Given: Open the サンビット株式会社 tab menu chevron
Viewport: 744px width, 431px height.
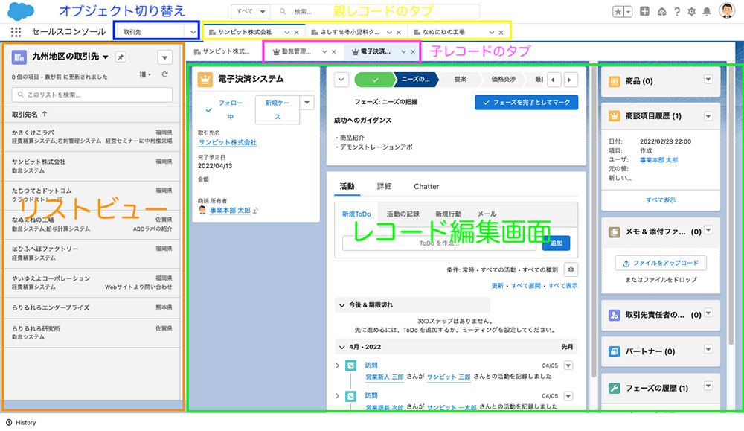Looking at the screenshot, I should point(286,32).
